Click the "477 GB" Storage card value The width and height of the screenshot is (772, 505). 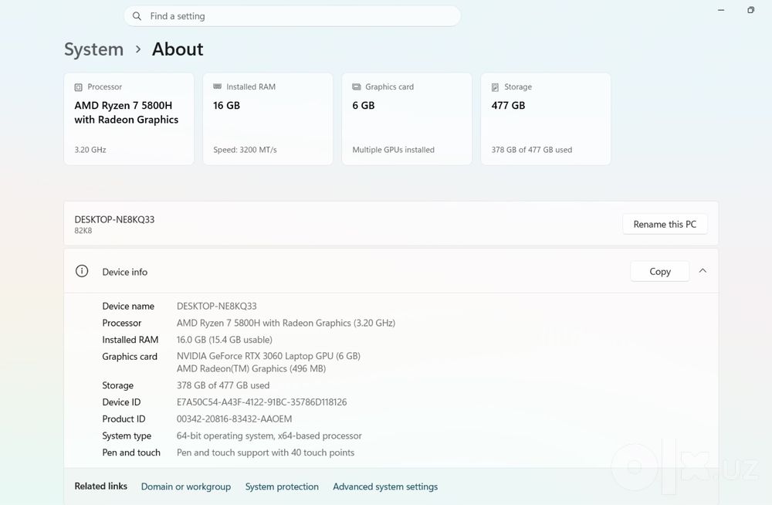[x=508, y=106]
